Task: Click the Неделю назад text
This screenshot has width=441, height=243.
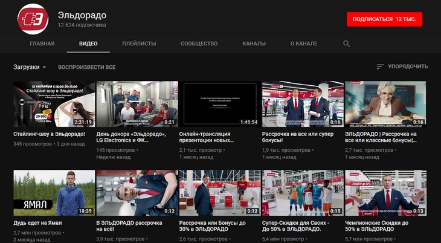Action: coord(114,157)
